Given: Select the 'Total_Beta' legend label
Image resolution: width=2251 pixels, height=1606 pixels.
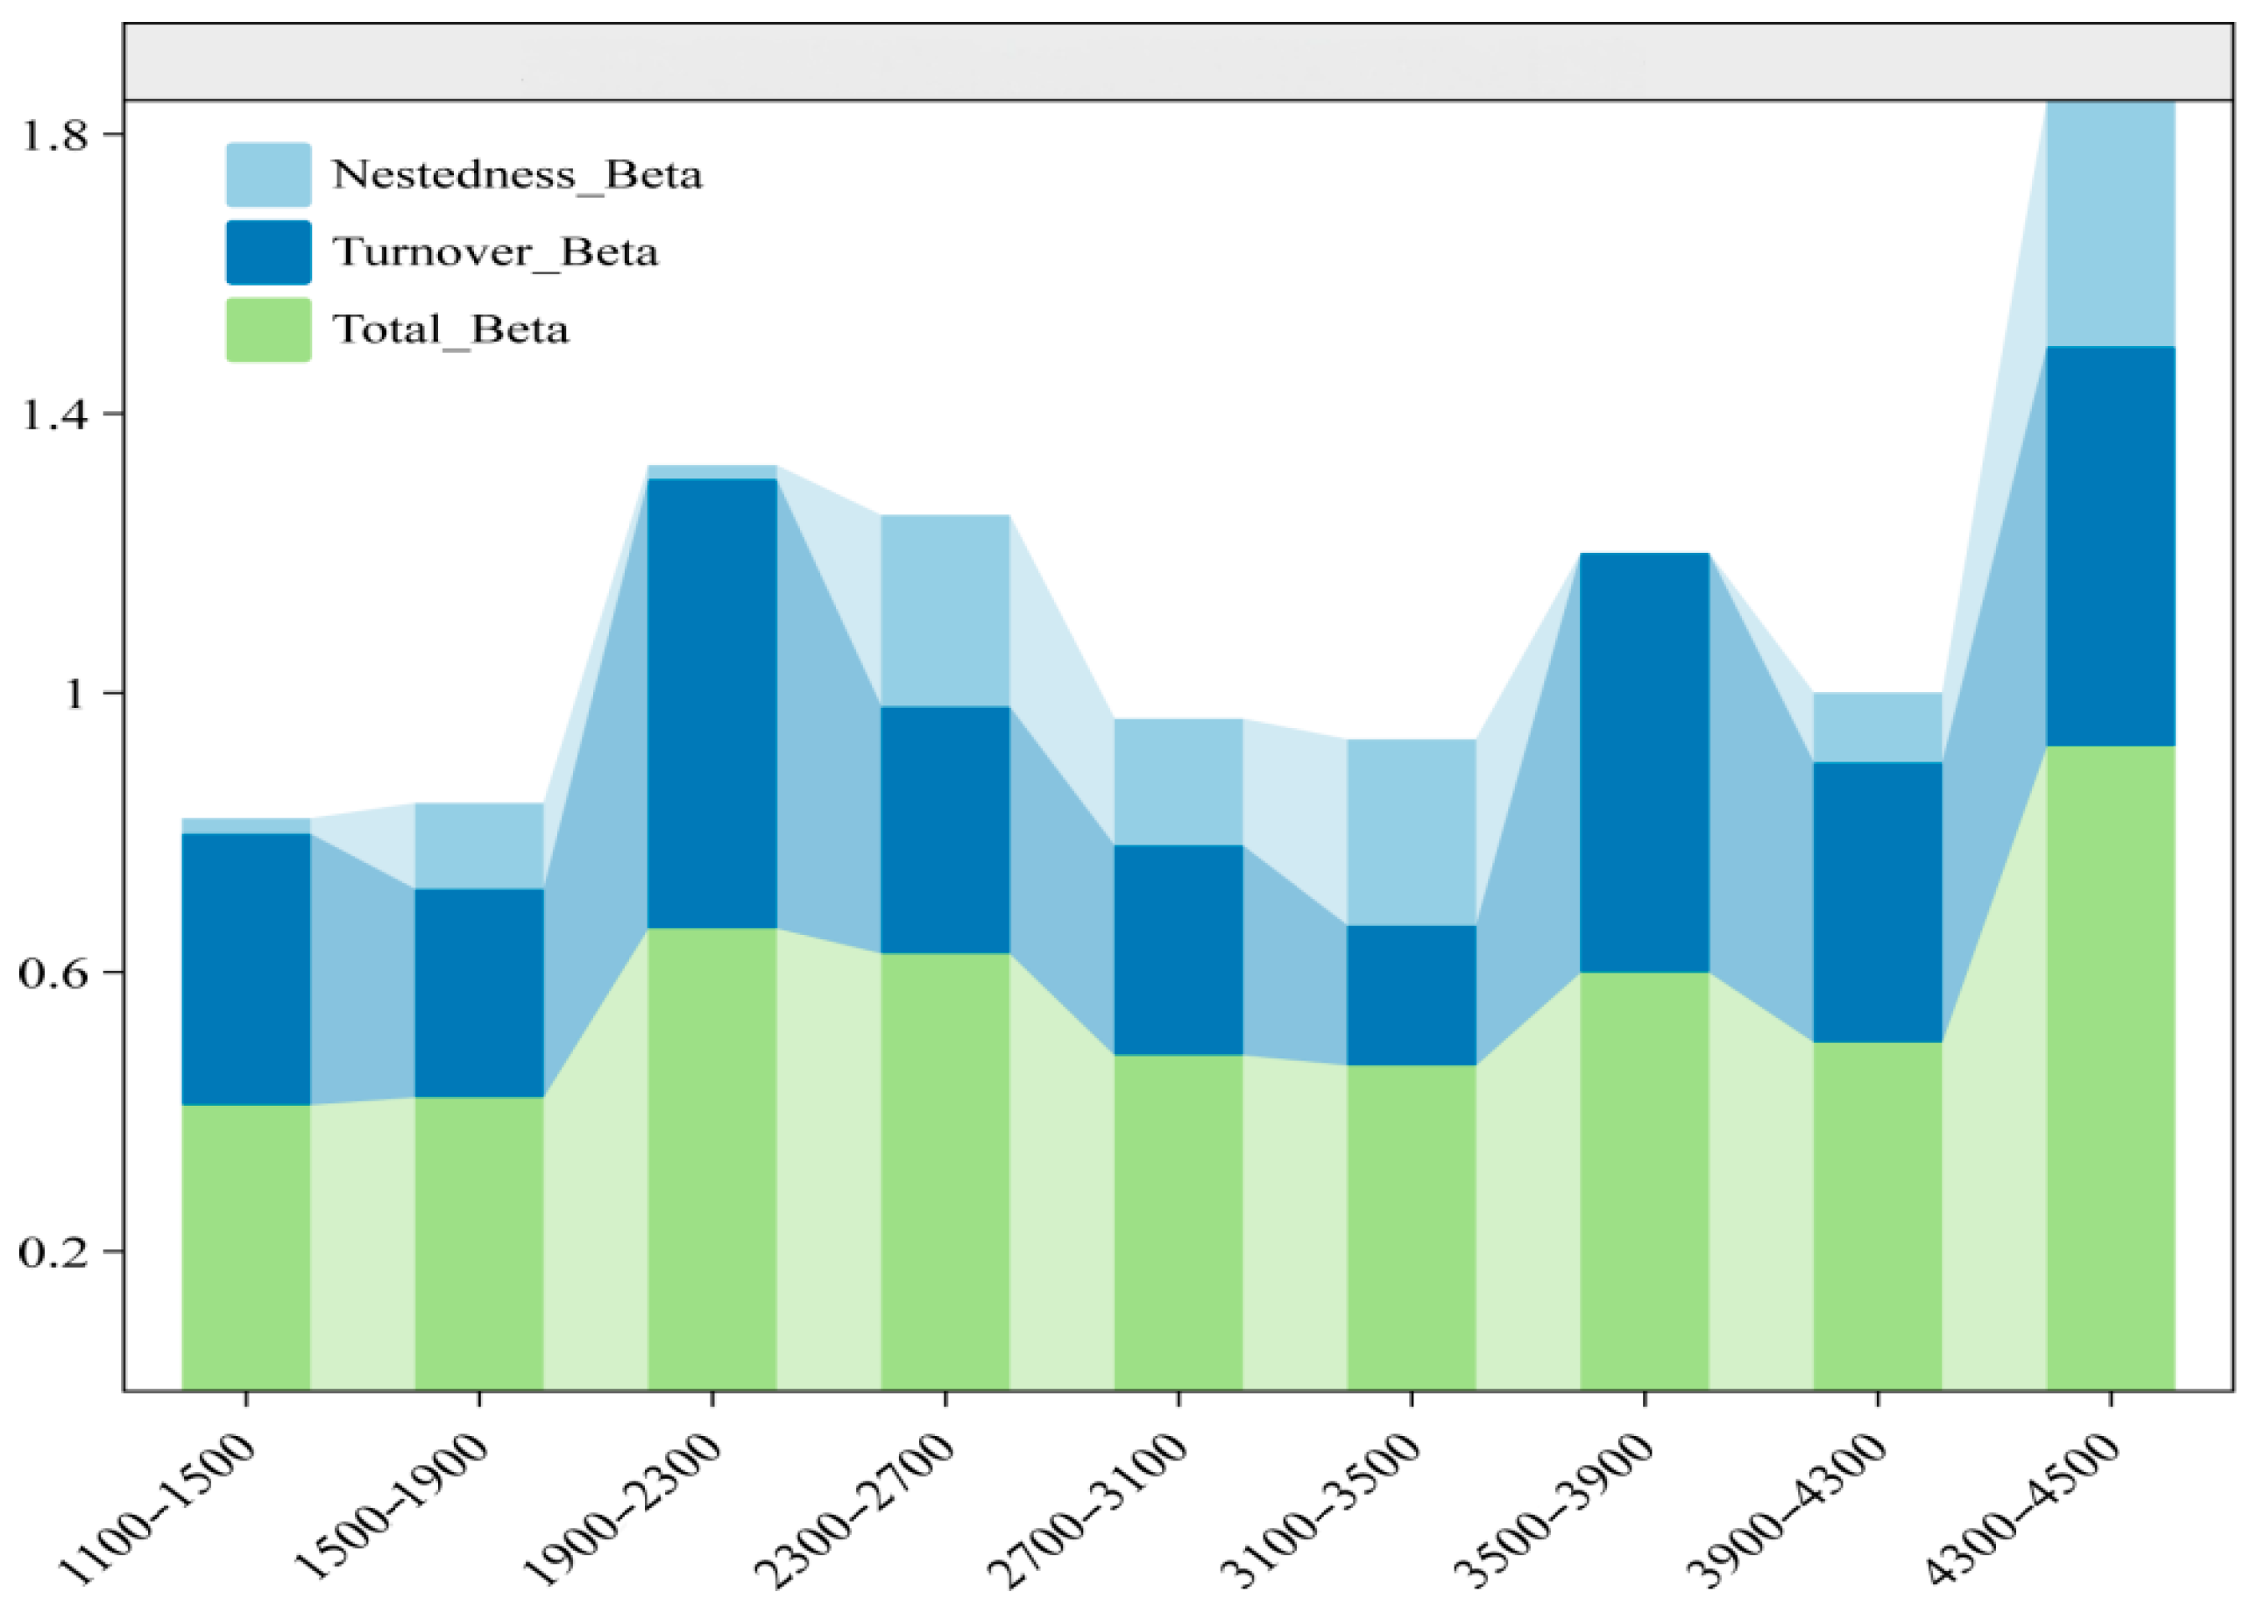Looking at the screenshot, I should click(451, 329).
